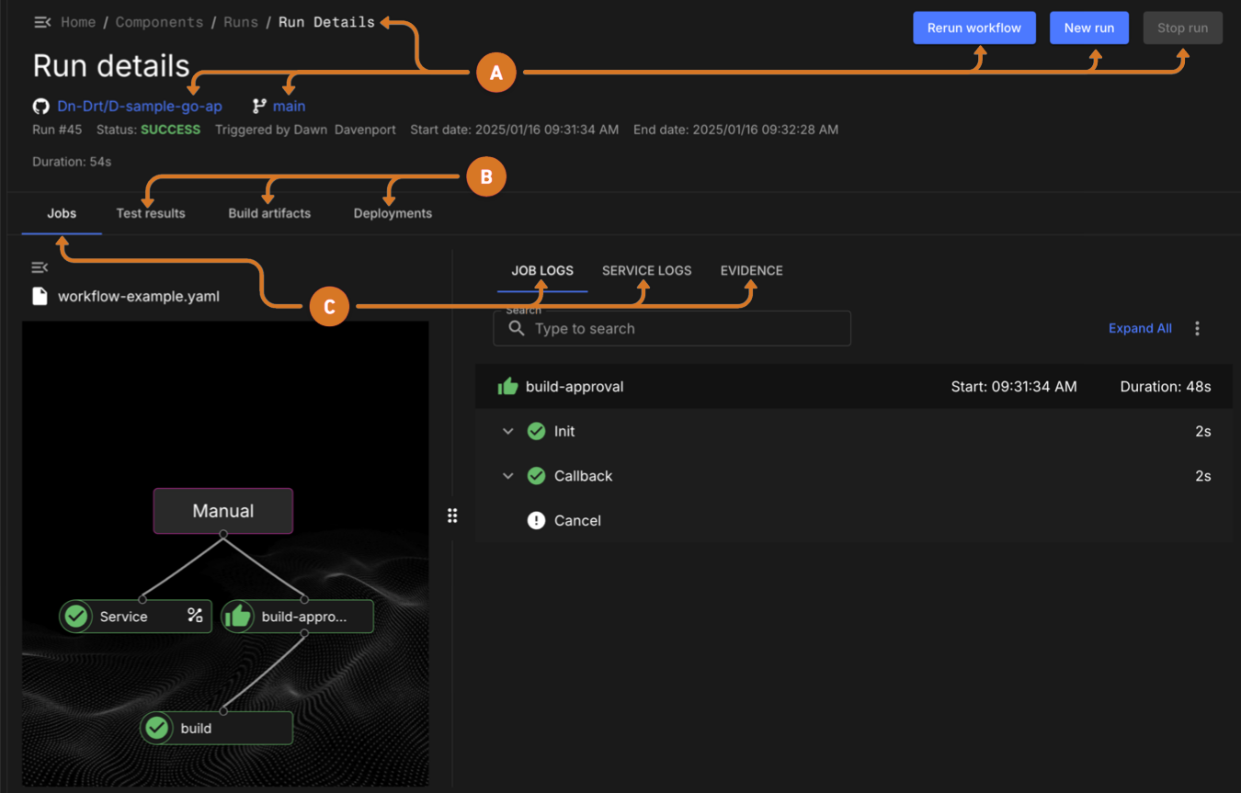Select the EVIDENCE tab
Image resolution: width=1241 pixels, height=793 pixels.
pos(751,271)
